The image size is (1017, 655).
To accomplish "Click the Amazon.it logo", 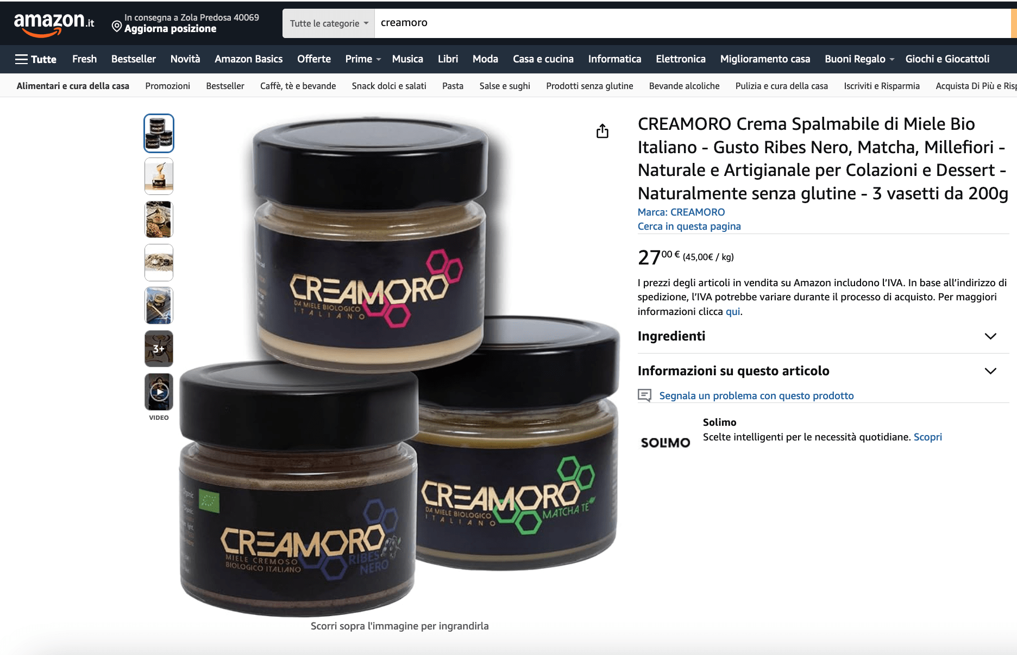I will (x=54, y=24).
